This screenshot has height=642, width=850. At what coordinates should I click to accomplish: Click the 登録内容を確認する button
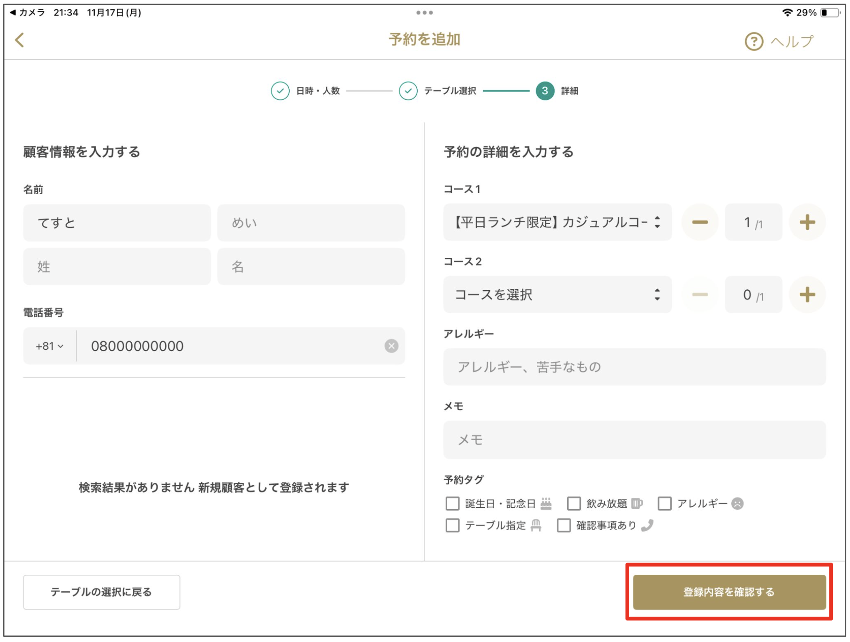728,593
